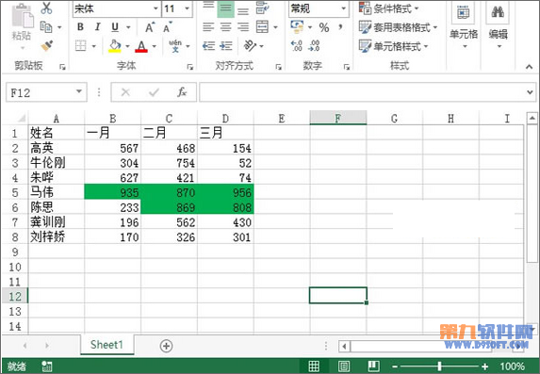Click the Merge and Center icon

[262, 27]
